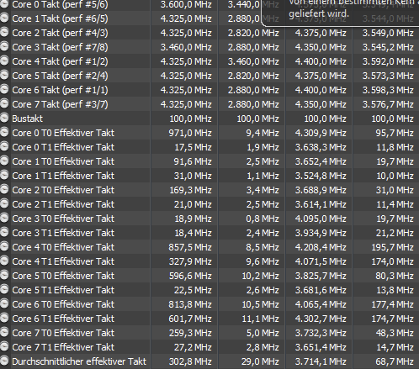This screenshot has height=369, width=419.
Task: Click the clock icon beside Core 2 T0 Effektiver Takt
Action: point(4,190)
